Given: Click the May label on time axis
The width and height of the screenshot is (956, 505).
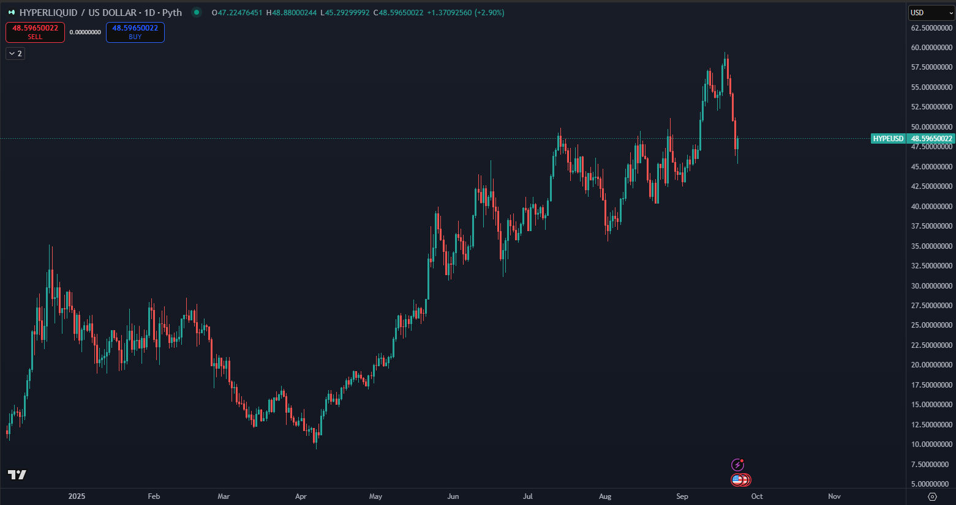Looking at the screenshot, I should [x=375, y=496].
